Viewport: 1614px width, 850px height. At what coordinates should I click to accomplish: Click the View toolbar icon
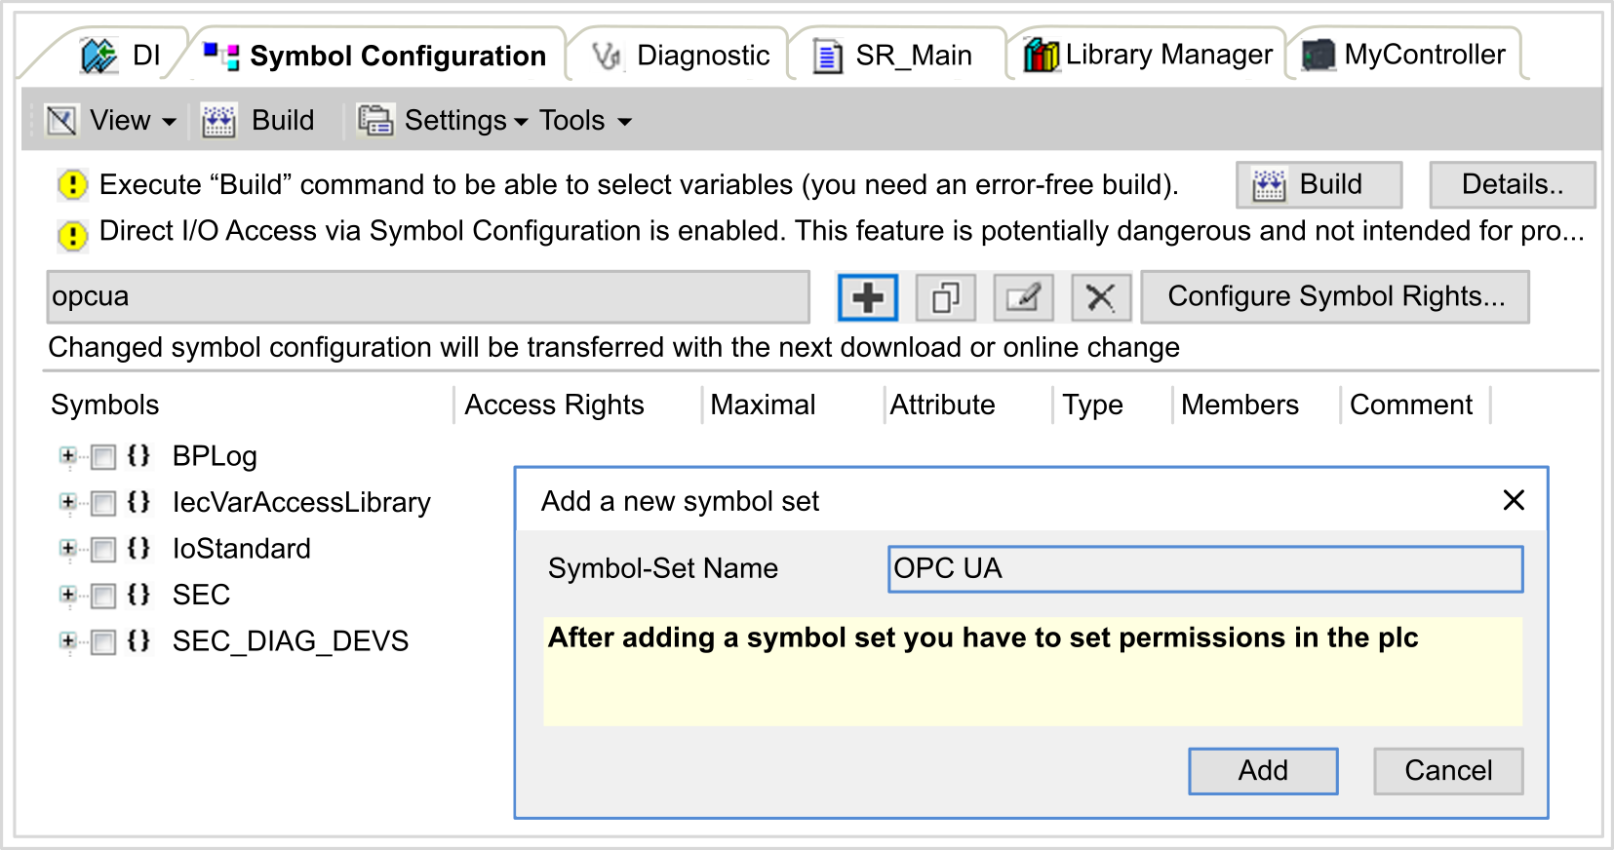coord(61,121)
